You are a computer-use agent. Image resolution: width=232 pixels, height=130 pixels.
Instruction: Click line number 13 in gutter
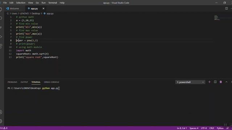10,57
